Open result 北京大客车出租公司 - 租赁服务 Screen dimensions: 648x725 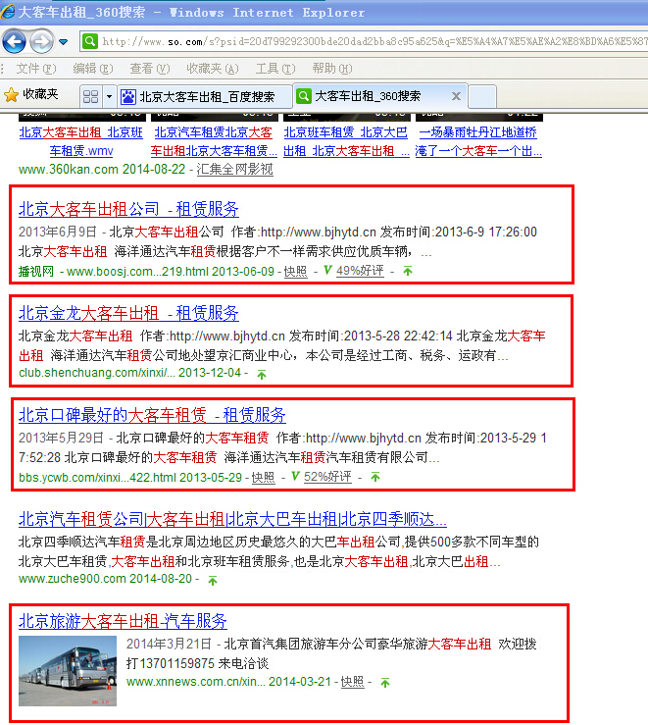[128, 209]
